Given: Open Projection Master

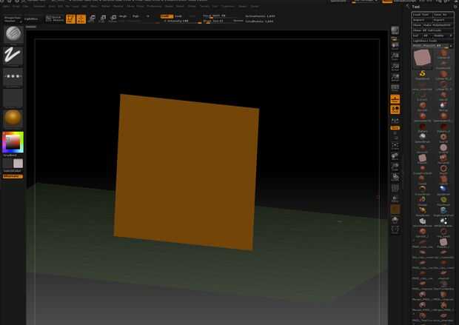Looking at the screenshot, I should click(x=13, y=19).
